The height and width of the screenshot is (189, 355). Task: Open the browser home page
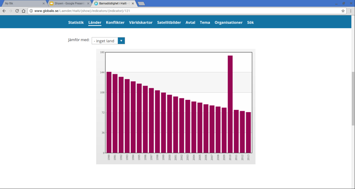(x=24, y=11)
